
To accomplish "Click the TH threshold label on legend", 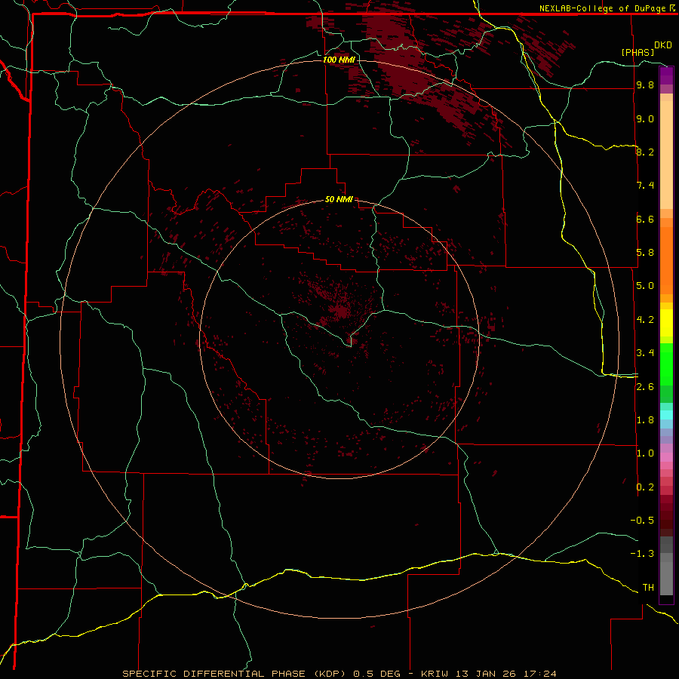I will [x=648, y=588].
